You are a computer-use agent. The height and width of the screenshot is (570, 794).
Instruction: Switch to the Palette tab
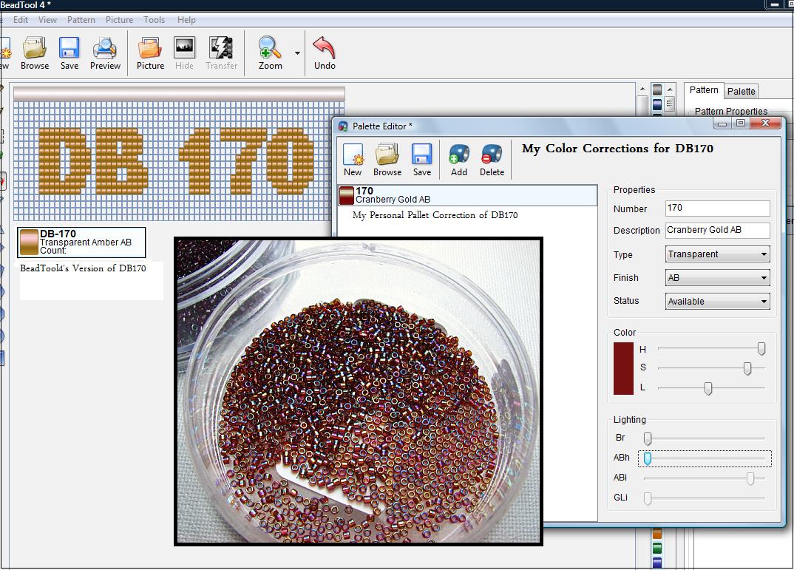(x=741, y=91)
